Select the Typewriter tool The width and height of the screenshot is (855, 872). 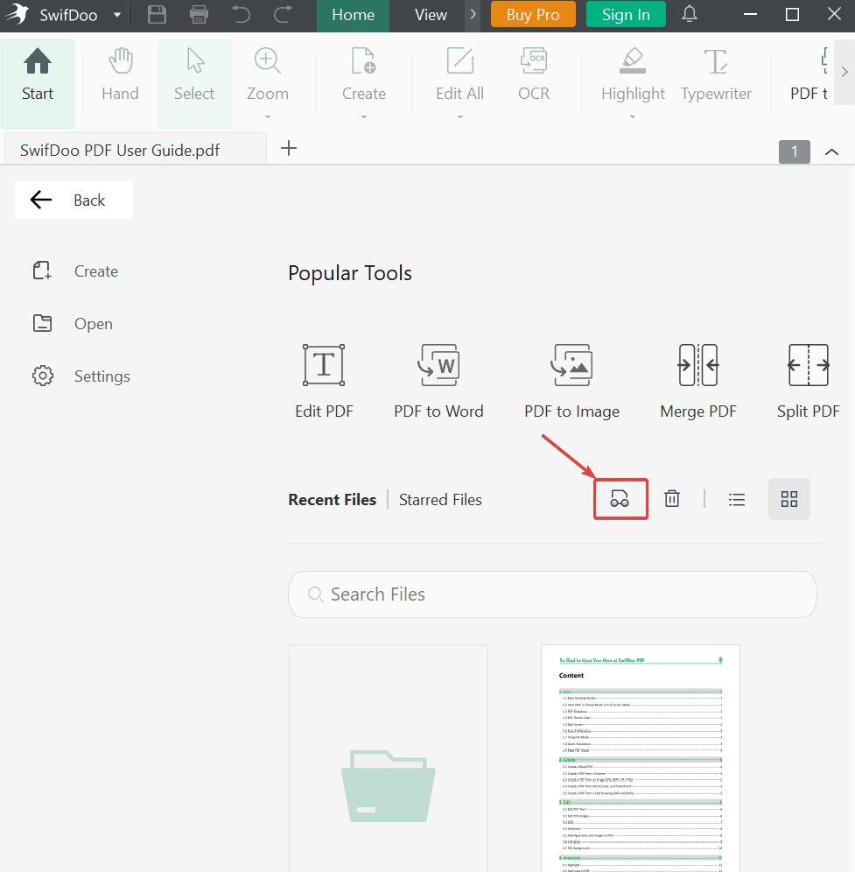[x=716, y=75]
